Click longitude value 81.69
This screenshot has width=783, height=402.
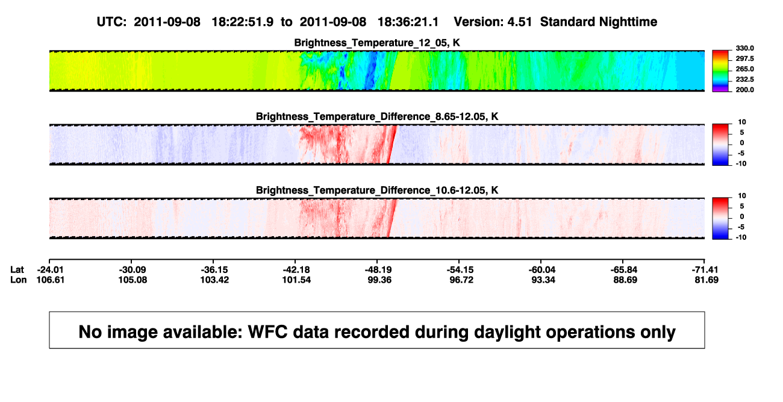[x=707, y=280]
